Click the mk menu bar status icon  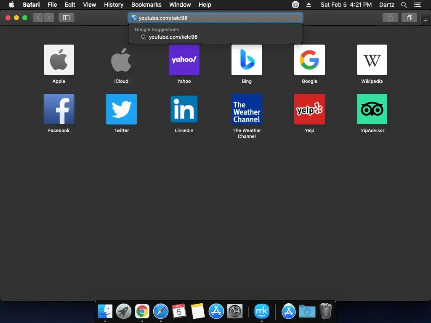click(295, 5)
